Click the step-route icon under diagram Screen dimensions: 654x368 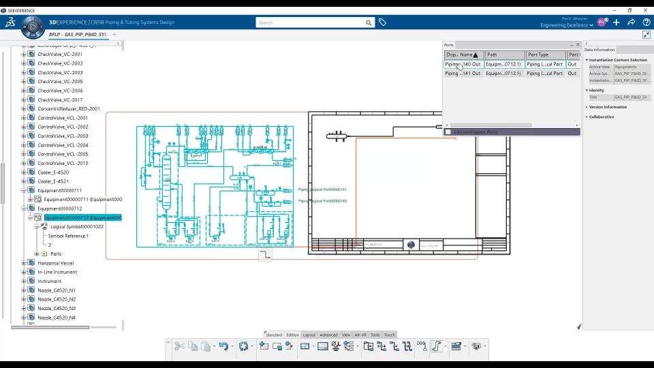pyautogui.click(x=265, y=254)
